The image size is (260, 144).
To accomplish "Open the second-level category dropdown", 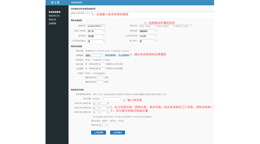I will (166, 26).
